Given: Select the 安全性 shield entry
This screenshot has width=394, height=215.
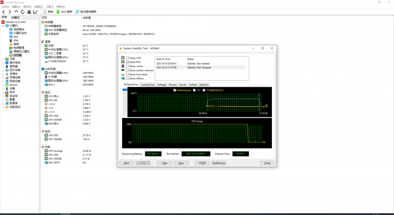Looking at the screenshot, I should pos(11,96).
